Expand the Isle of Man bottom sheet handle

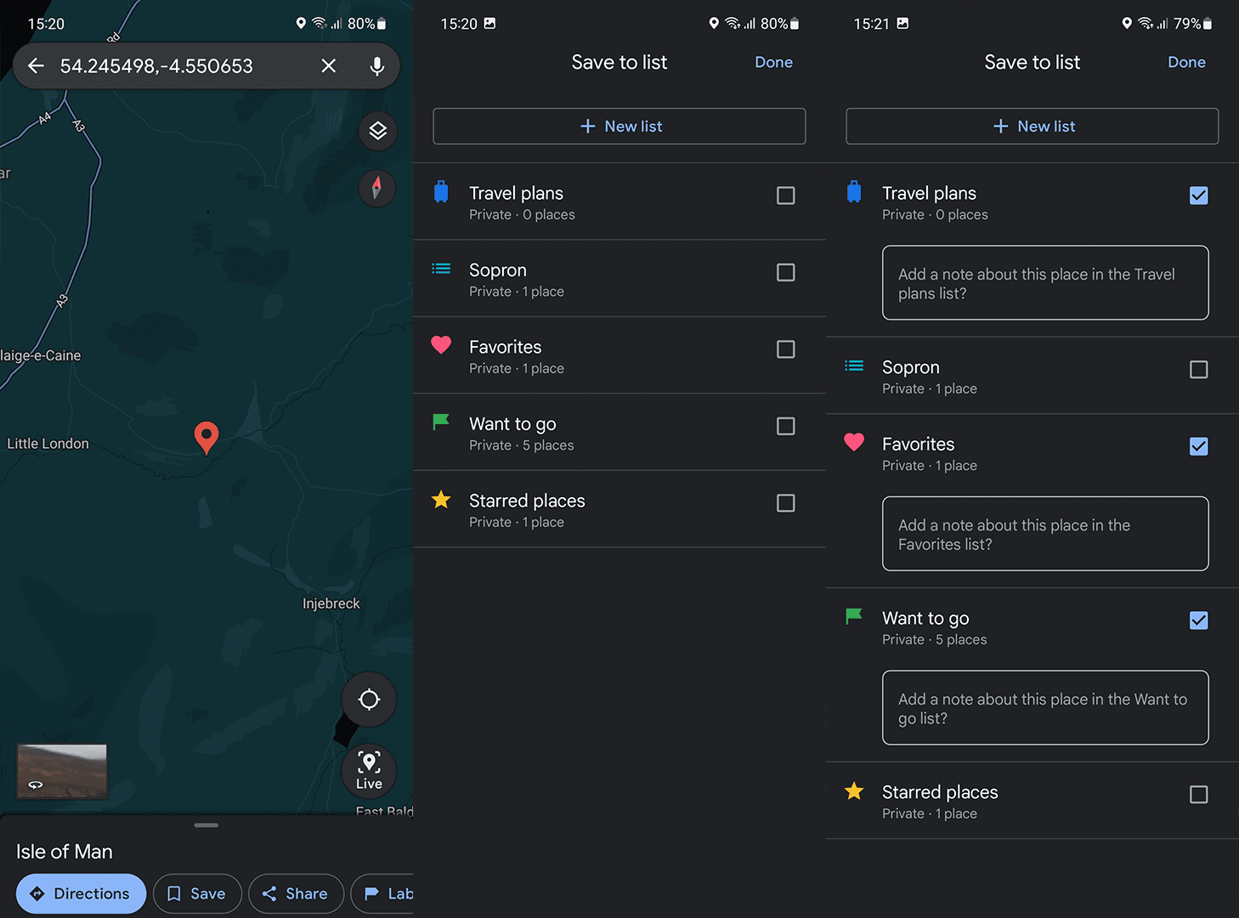click(206, 824)
